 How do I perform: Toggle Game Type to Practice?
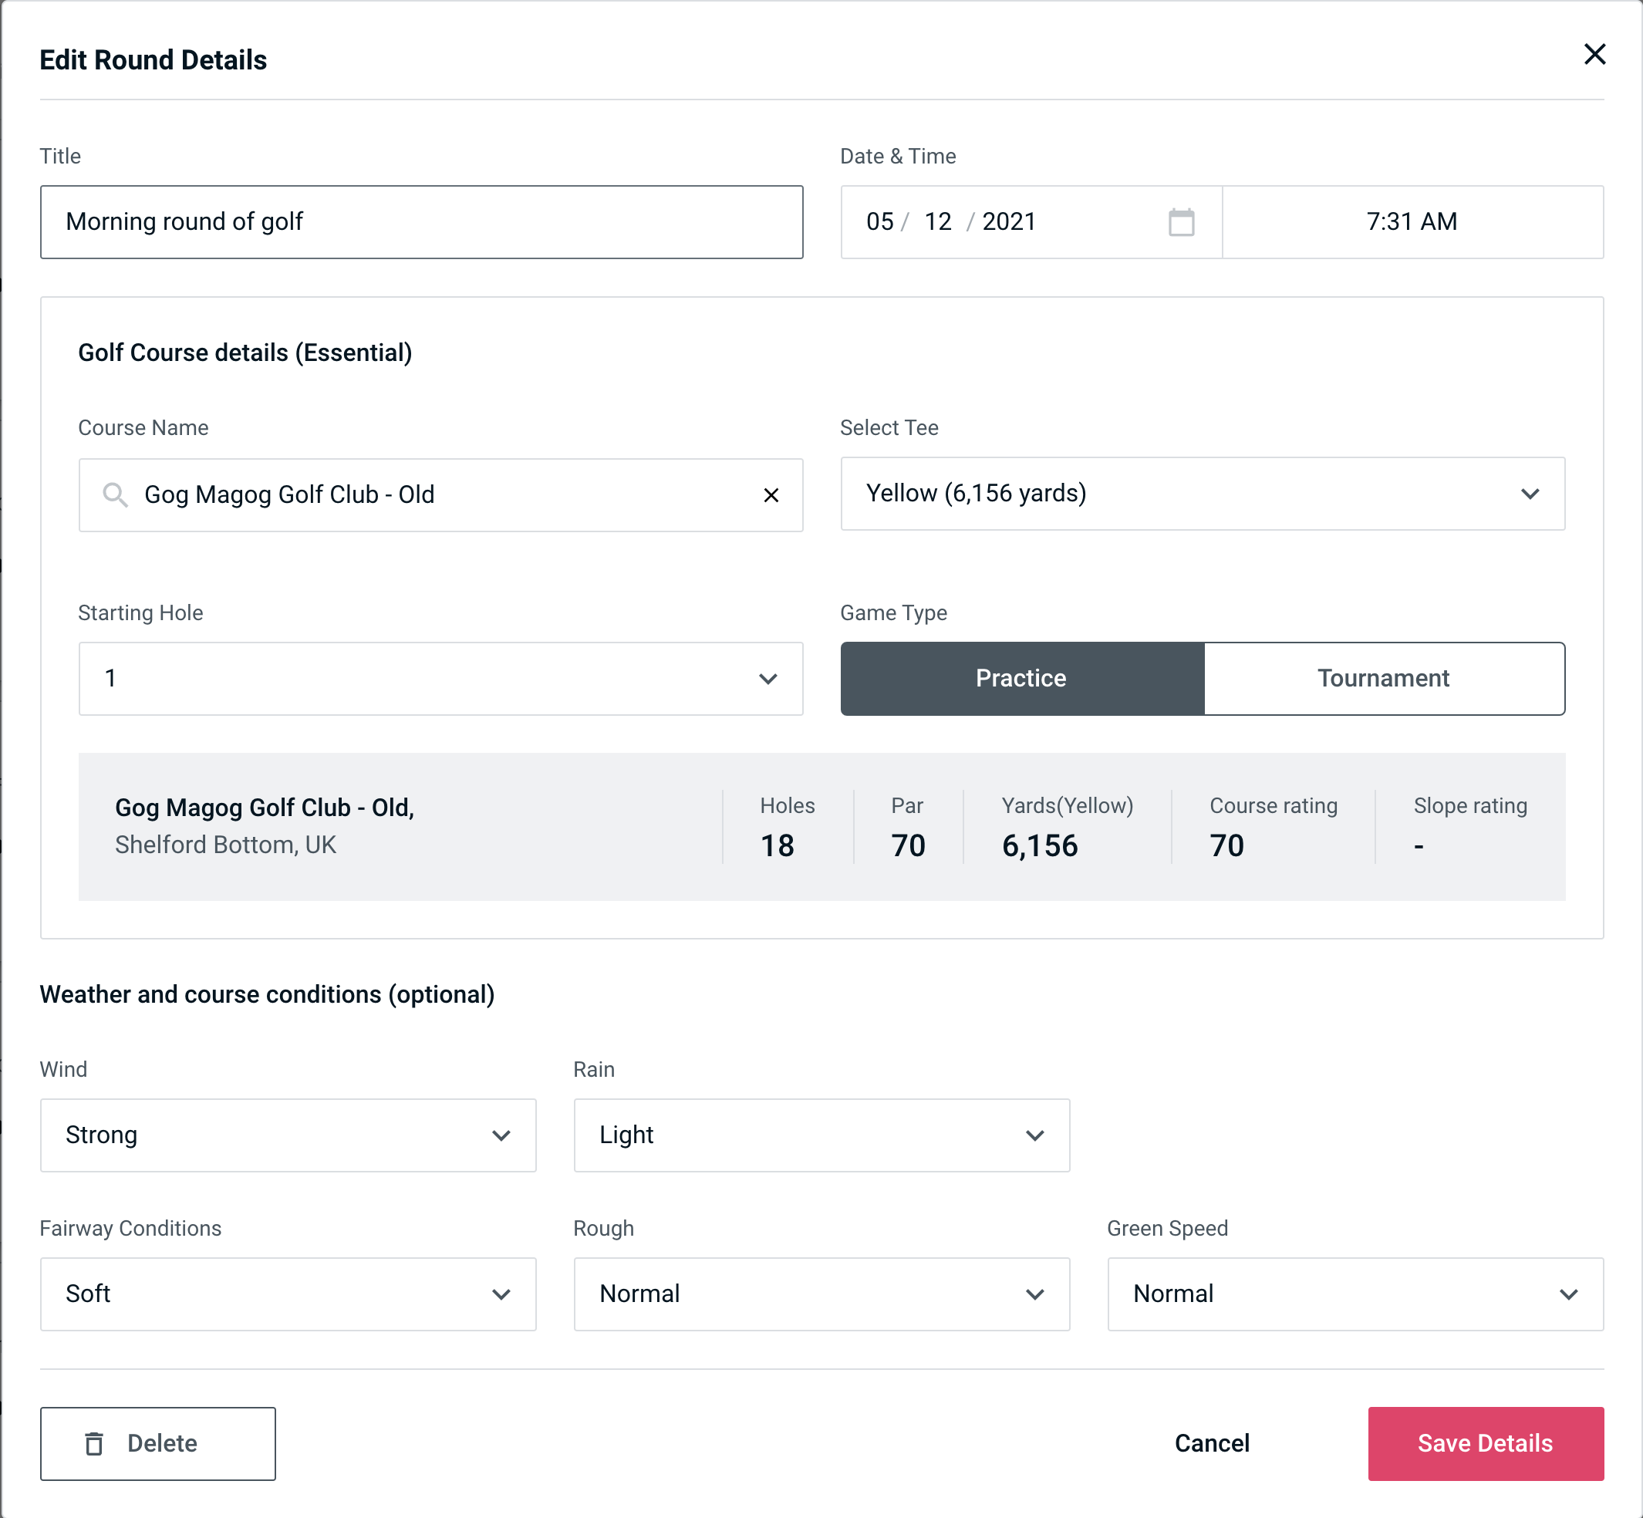(1021, 678)
